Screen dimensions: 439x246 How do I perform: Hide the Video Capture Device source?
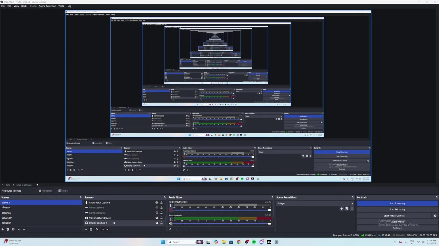[x=157, y=218]
